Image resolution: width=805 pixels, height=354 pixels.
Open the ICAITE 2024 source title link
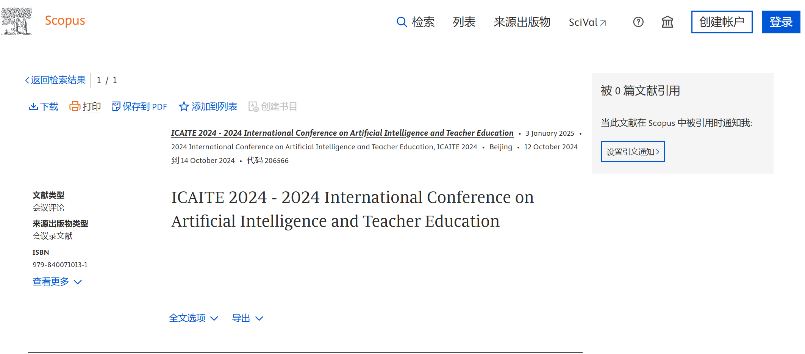342,133
